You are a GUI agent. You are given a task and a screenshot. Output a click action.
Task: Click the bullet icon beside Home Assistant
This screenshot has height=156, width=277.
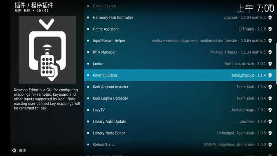88,29
